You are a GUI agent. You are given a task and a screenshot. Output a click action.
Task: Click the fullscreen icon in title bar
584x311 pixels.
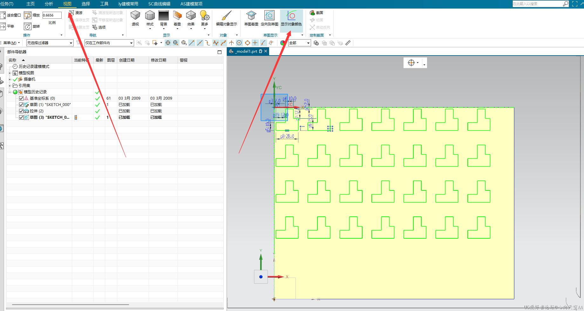[x=575, y=4]
